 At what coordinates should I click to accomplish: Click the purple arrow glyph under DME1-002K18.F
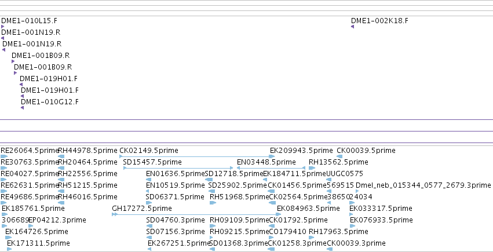pyautogui.click(x=352, y=27)
